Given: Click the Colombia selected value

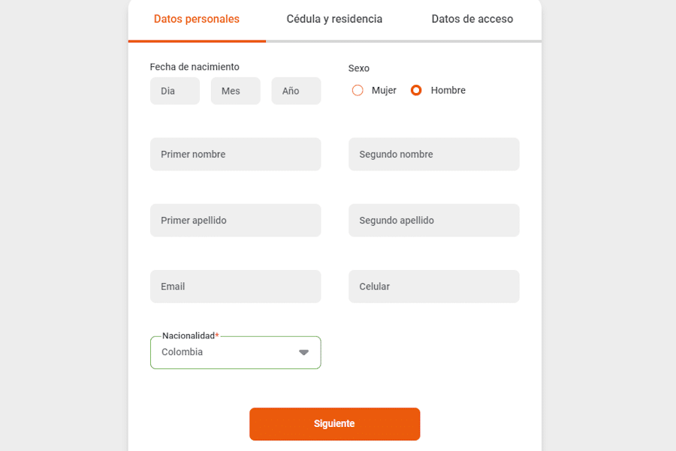Looking at the screenshot, I should 183,352.
